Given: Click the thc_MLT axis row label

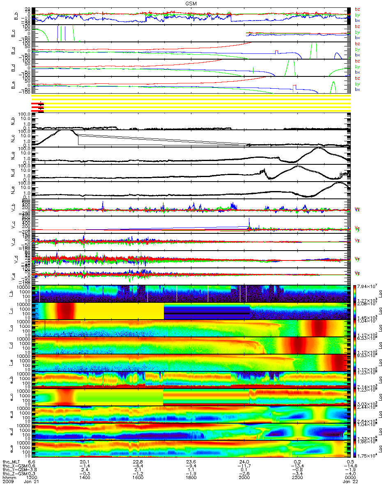Looking at the screenshot, I should pyautogui.click(x=11, y=461).
